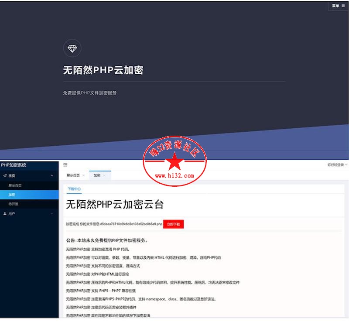Click the www.hi32.com watermark link
349x322 pixels.
[174, 176]
